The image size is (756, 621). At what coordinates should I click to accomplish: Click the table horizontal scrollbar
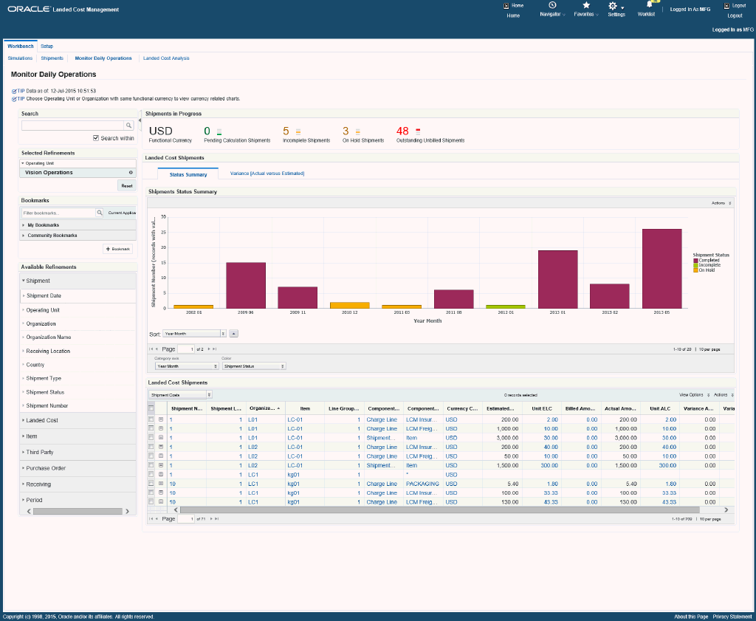(440, 510)
